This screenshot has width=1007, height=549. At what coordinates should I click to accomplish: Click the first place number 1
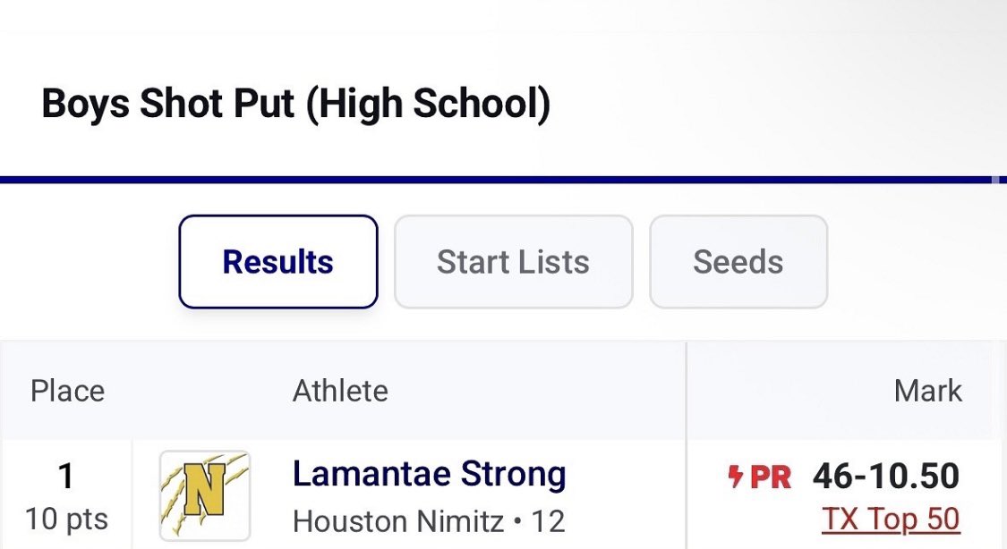click(x=65, y=477)
